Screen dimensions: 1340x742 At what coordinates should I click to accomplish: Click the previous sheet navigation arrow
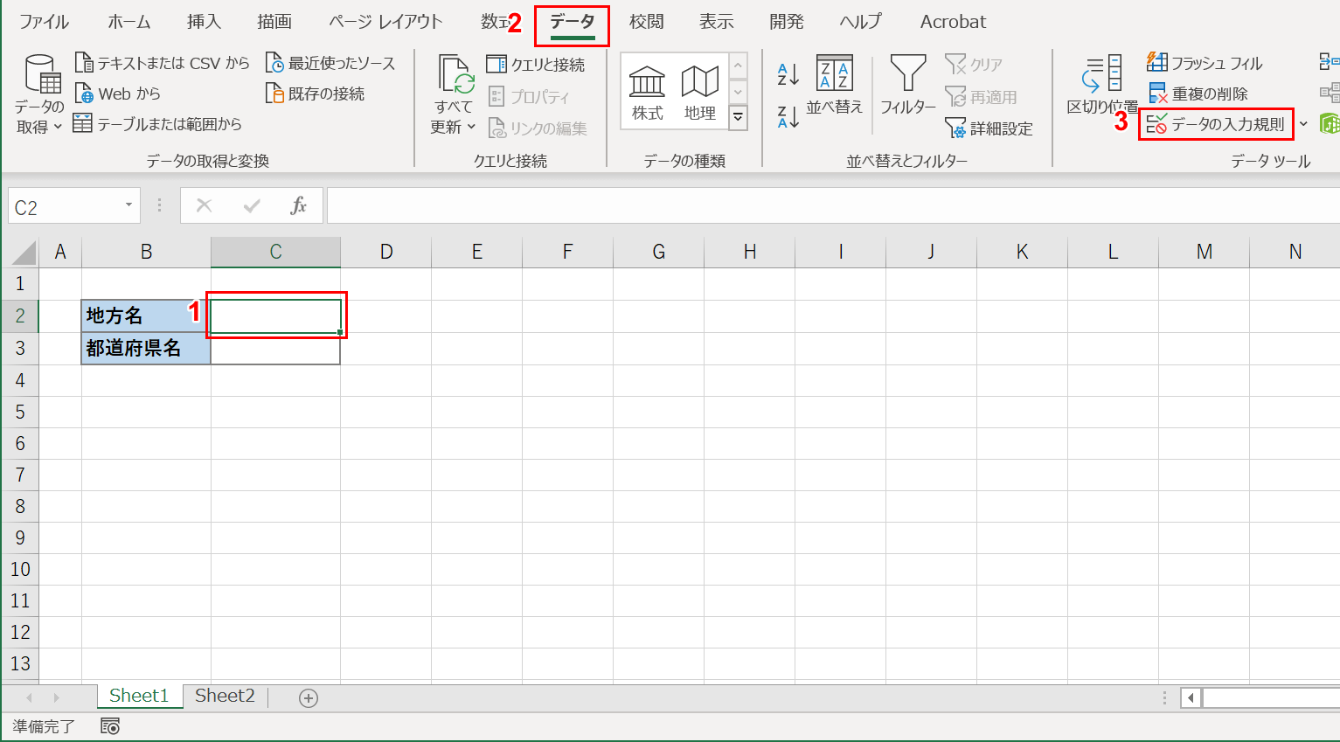click(x=29, y=697)
